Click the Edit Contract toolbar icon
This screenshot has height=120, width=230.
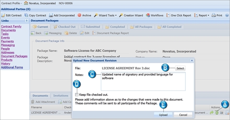point(3,15)
